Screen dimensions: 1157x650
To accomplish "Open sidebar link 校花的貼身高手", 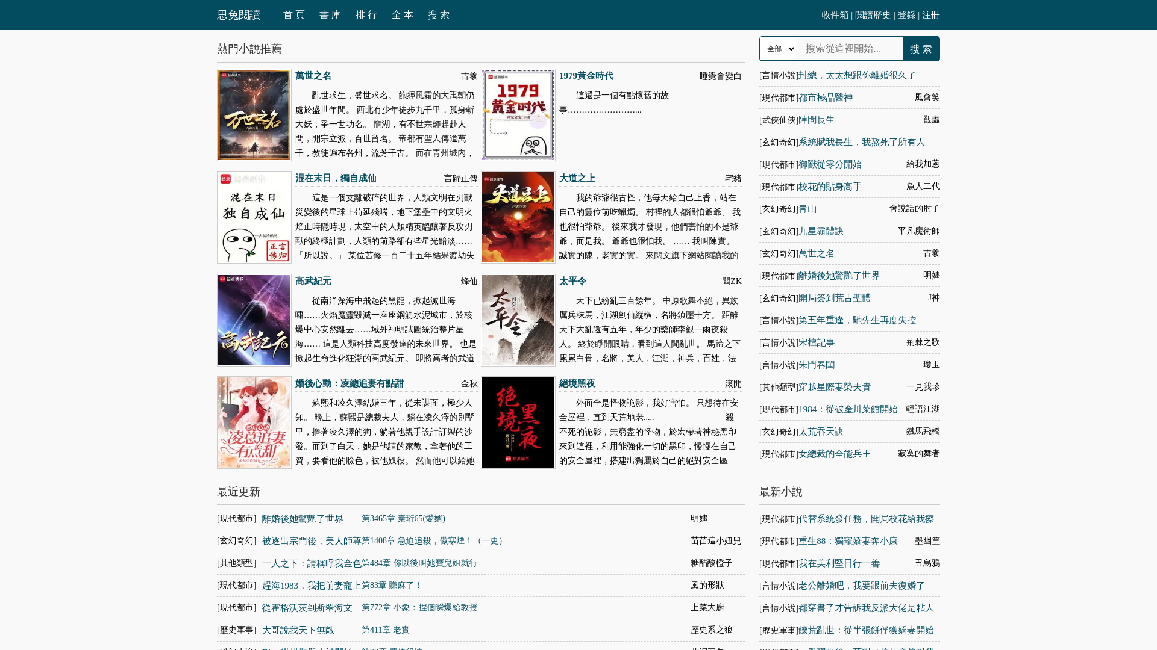I will pos(830,187).
